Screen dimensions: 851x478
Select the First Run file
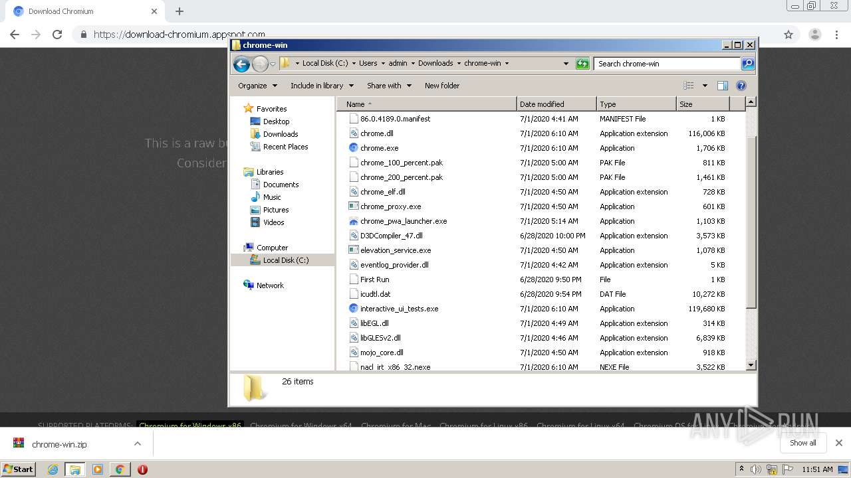[x=374, y=279]
